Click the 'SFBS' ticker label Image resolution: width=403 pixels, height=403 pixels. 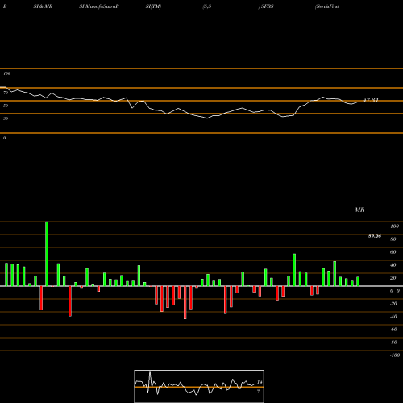coord(267,6)
